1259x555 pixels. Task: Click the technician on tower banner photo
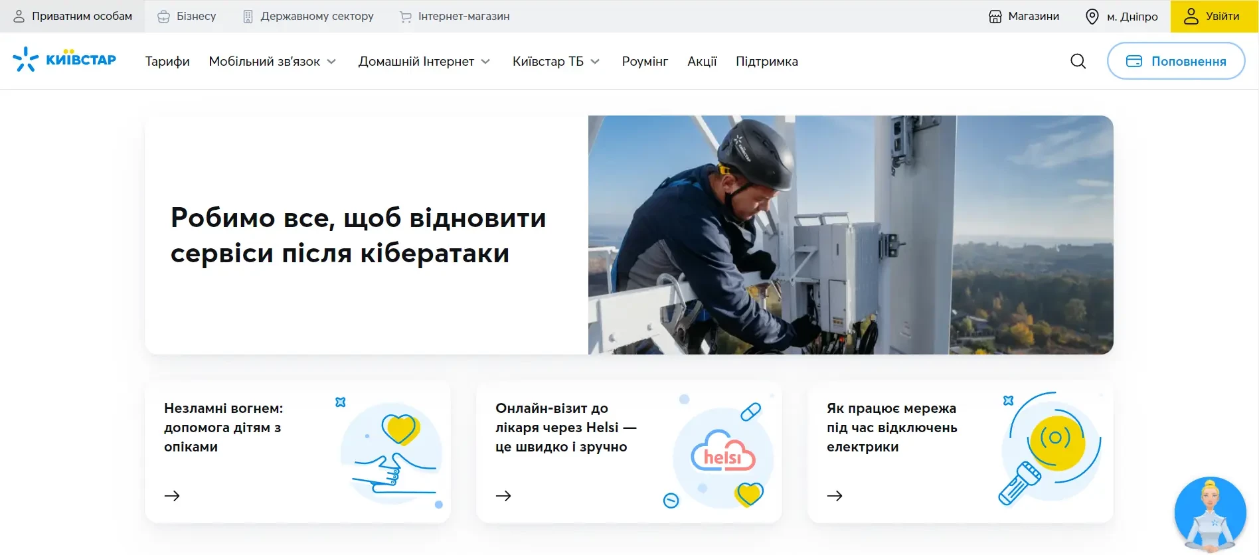pos(851,235)
